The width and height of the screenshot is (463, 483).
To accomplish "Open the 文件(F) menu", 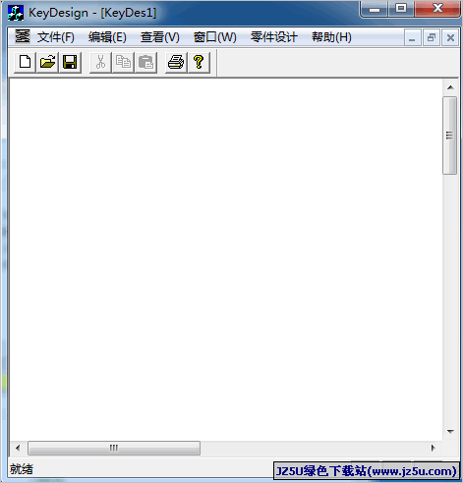I will pyautogui.click(x=56, y=37).
